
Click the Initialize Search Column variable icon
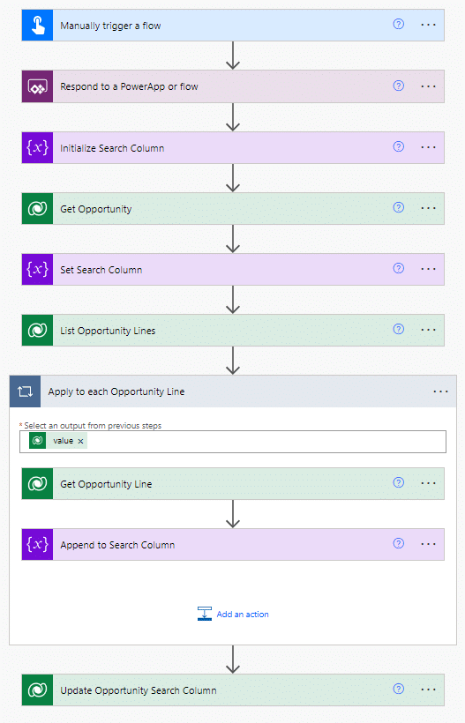pos(37,147)
